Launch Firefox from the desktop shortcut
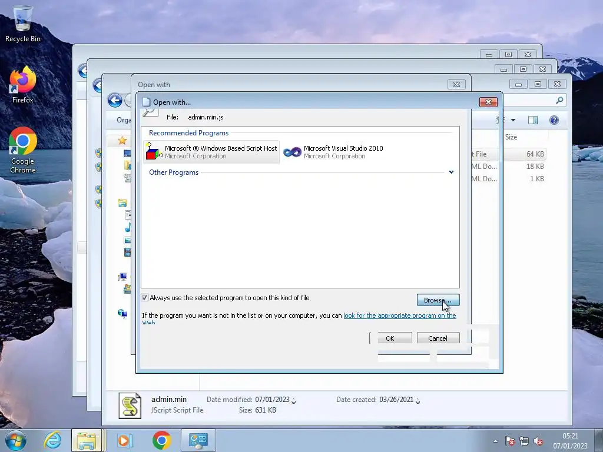The width and height of the screenshot is (603, 452). tap(22, 85)
